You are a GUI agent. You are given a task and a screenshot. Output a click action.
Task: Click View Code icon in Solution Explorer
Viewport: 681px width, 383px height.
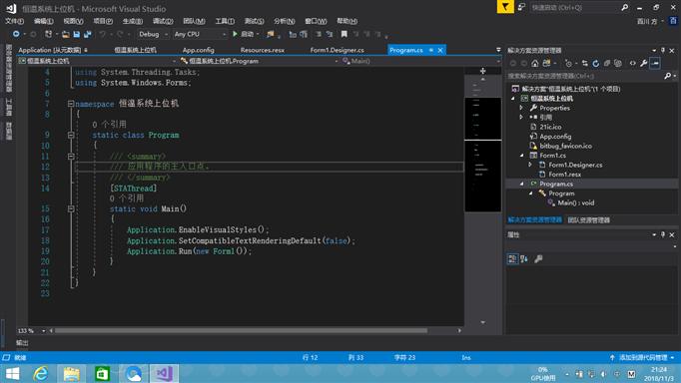(632, 63)
